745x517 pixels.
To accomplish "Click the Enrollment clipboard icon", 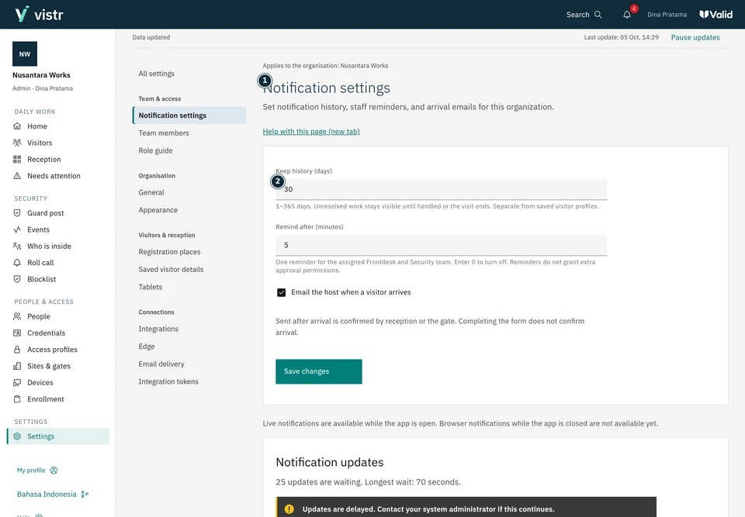I will pos(17,399).
